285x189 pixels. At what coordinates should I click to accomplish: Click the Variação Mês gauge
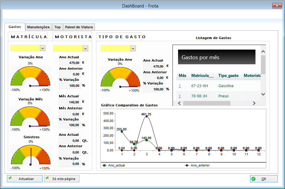(x=30, y=117)
